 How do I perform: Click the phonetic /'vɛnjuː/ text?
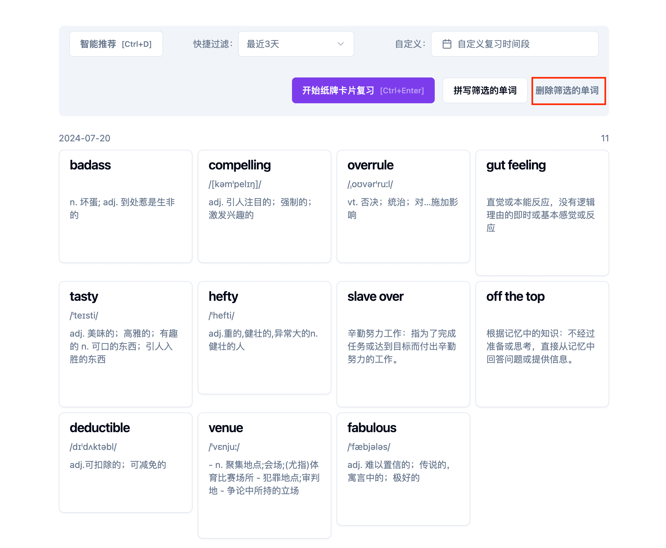[224, 447]
